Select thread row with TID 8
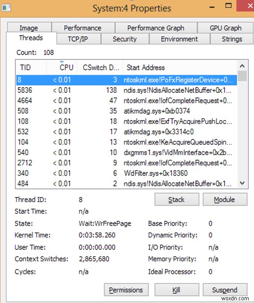This screenshot has height=303, width=254. click(x=127, y=80)
